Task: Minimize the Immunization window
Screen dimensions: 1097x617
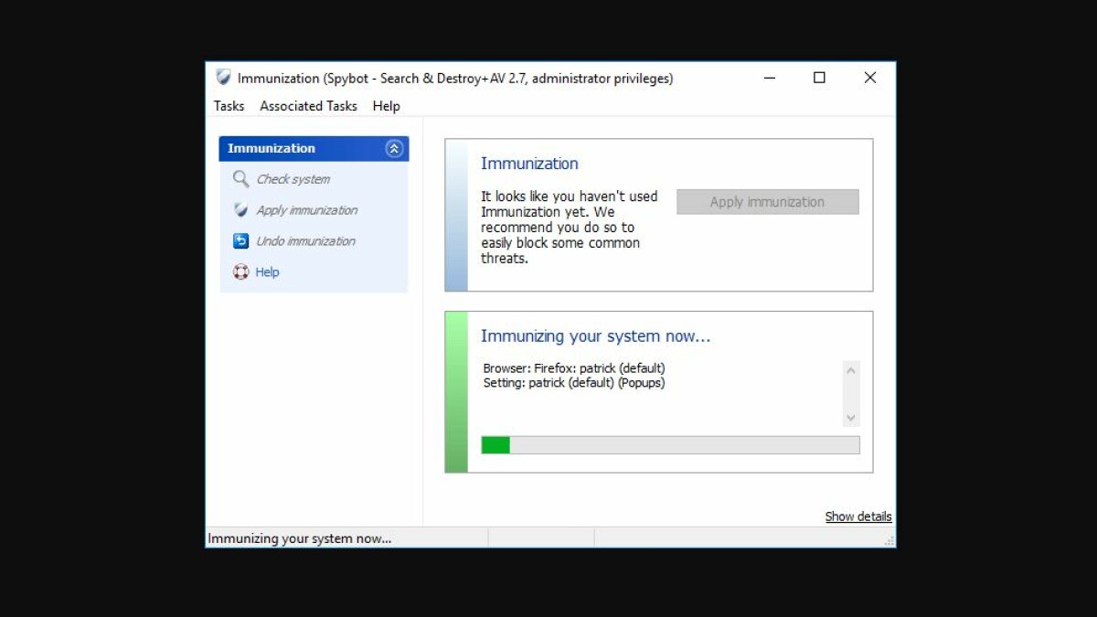Action: coord(770,79)
